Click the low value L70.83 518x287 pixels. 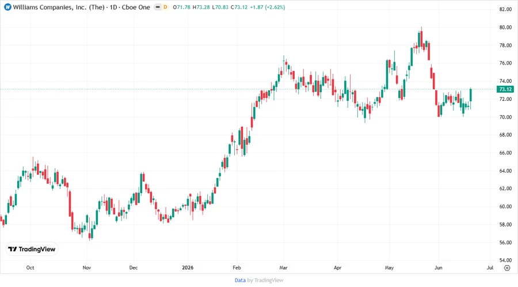(220, 7)
